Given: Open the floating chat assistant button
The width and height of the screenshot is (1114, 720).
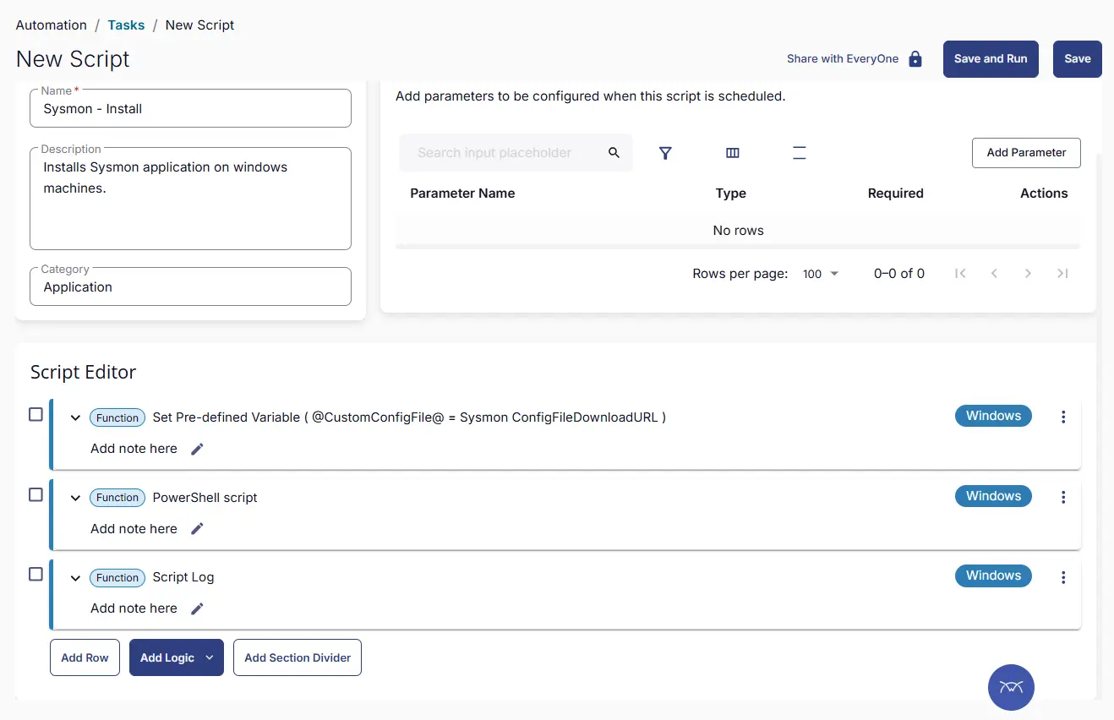Looking at the screenshot, I should (x=1011, y=686).
